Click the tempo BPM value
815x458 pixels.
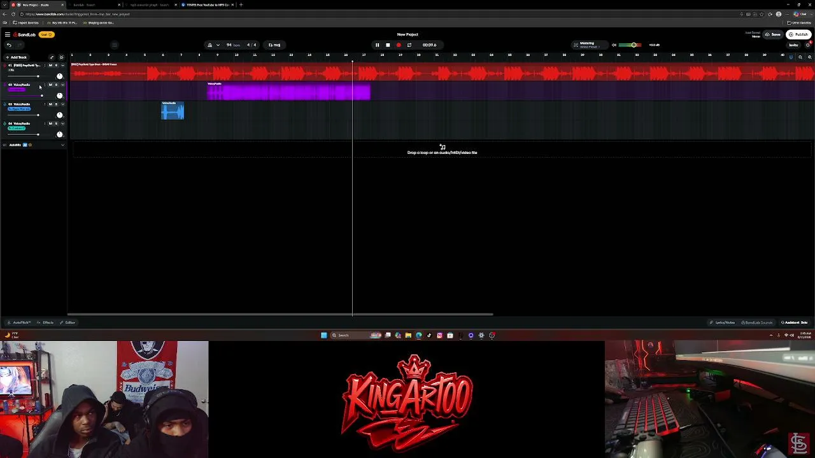(233, 45)
